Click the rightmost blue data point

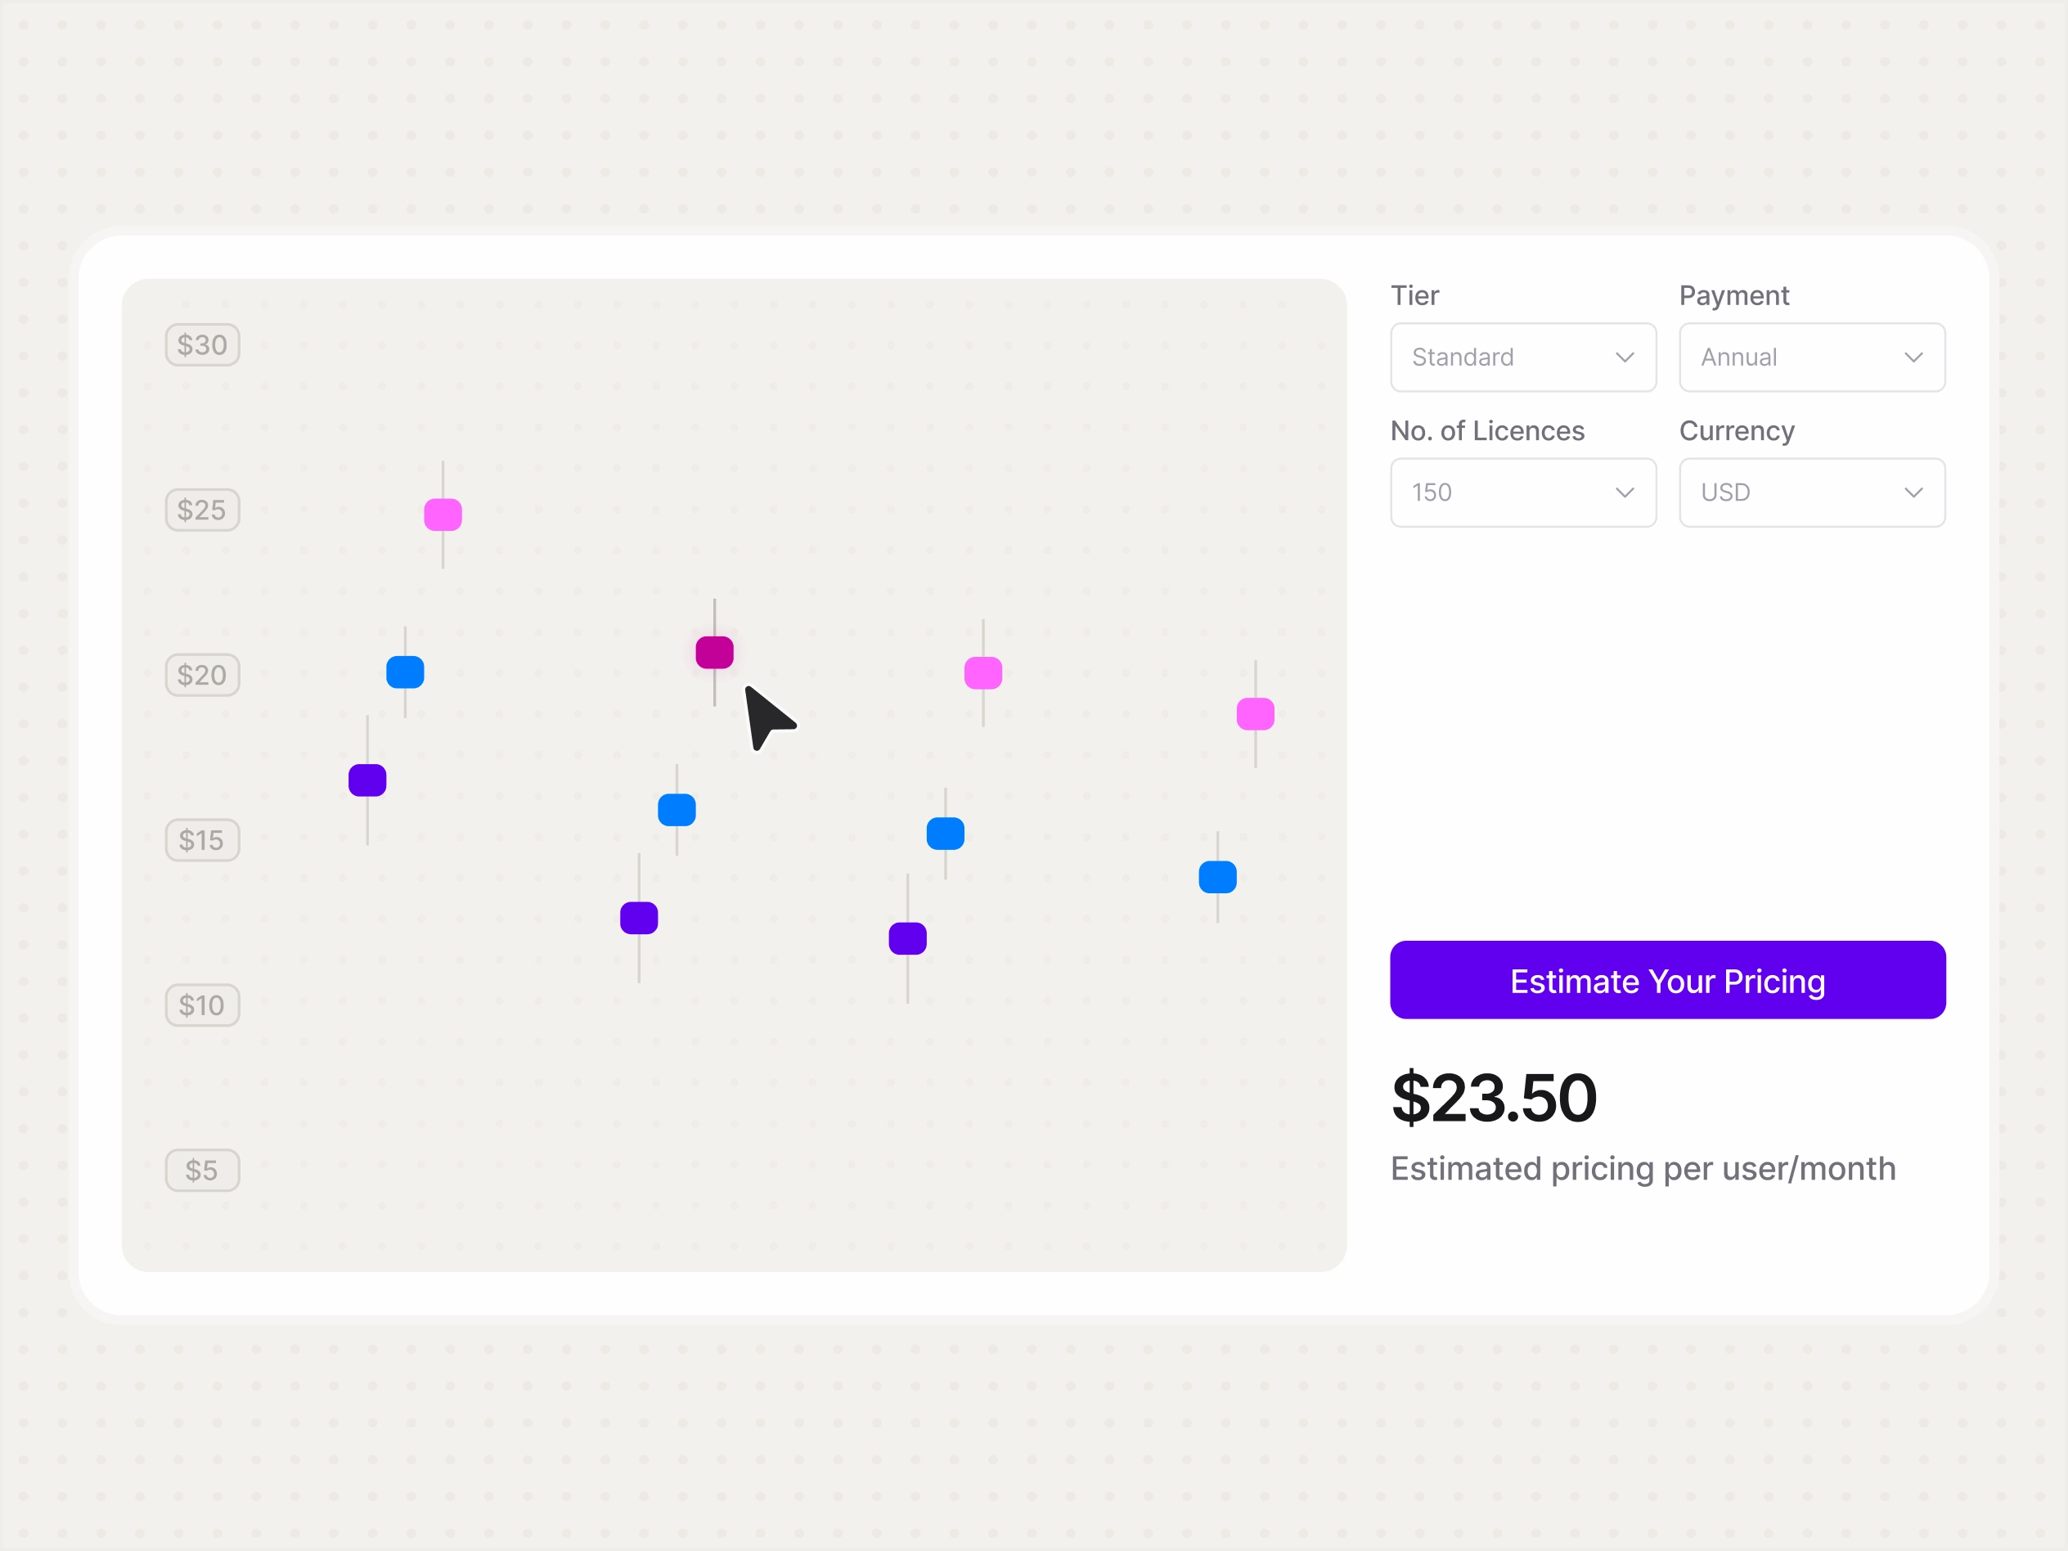[x=1217, y=877]
